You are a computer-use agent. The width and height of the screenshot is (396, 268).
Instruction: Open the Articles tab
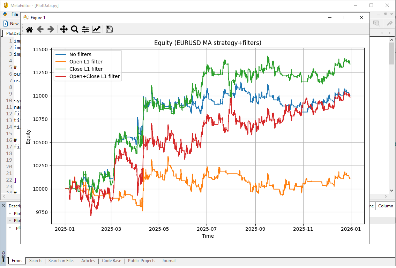(x=88, y=261)
